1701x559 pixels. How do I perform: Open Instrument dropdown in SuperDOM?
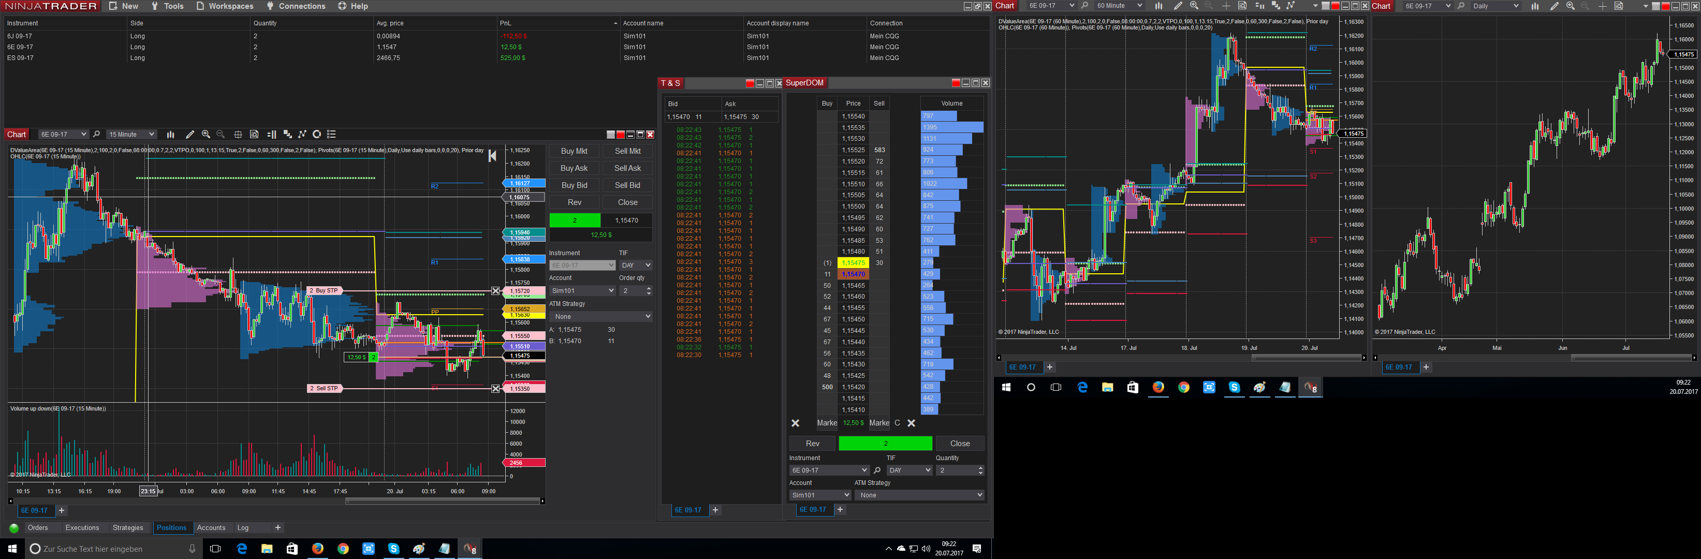(829, 470)
